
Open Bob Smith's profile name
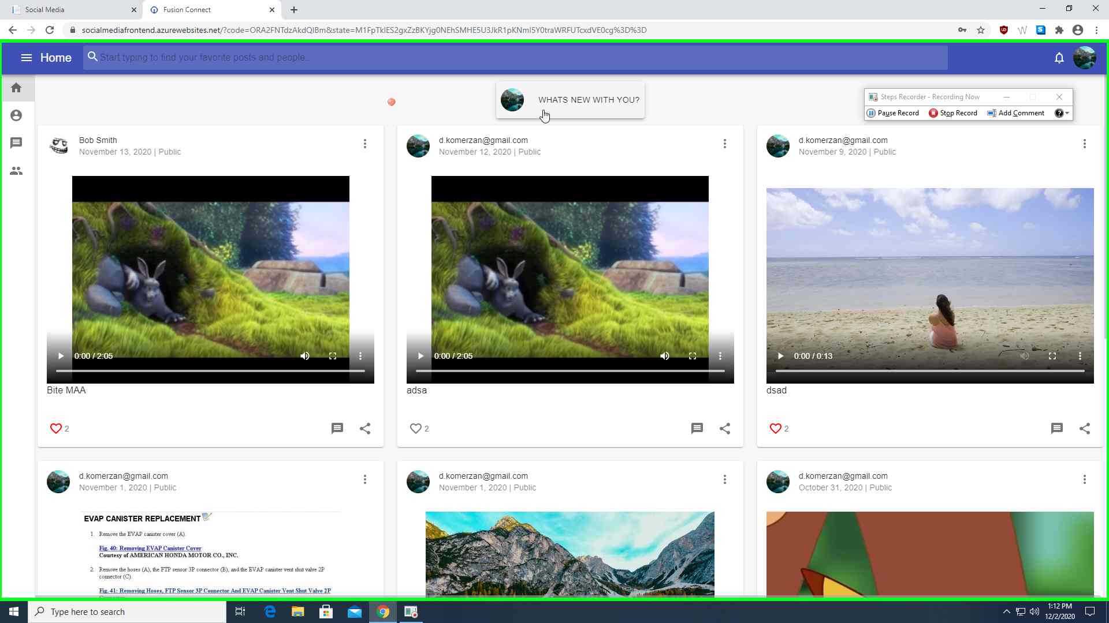pos(98,140)
